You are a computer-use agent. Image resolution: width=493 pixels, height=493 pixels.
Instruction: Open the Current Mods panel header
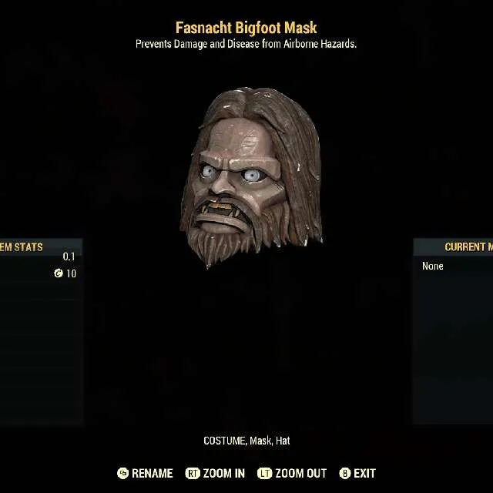click(x=453, y=246)
